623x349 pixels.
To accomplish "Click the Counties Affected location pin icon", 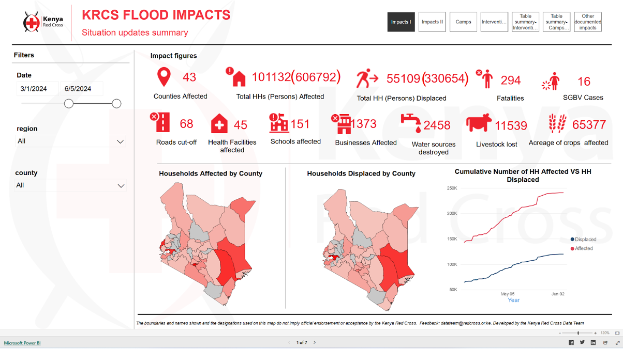I will [164, 77].
